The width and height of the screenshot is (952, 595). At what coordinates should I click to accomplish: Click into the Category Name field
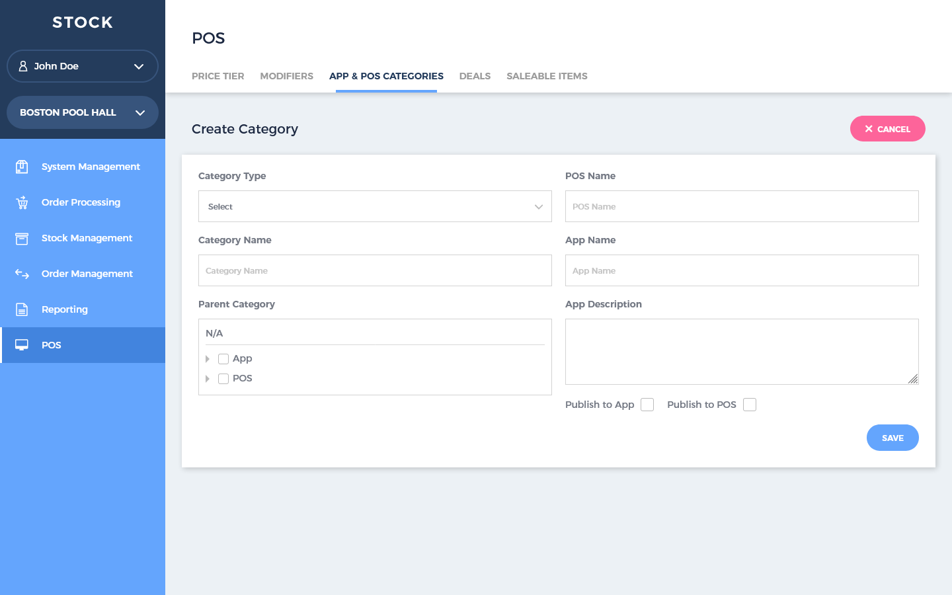pos(375,270)
